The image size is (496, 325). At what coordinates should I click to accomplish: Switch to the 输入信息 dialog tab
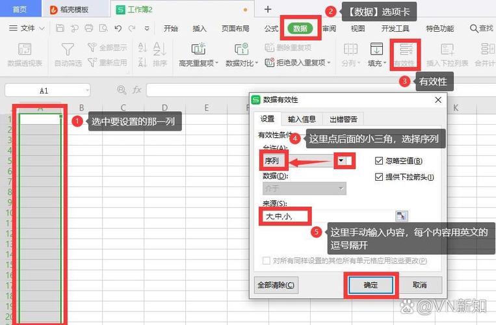tap(302, 119)
